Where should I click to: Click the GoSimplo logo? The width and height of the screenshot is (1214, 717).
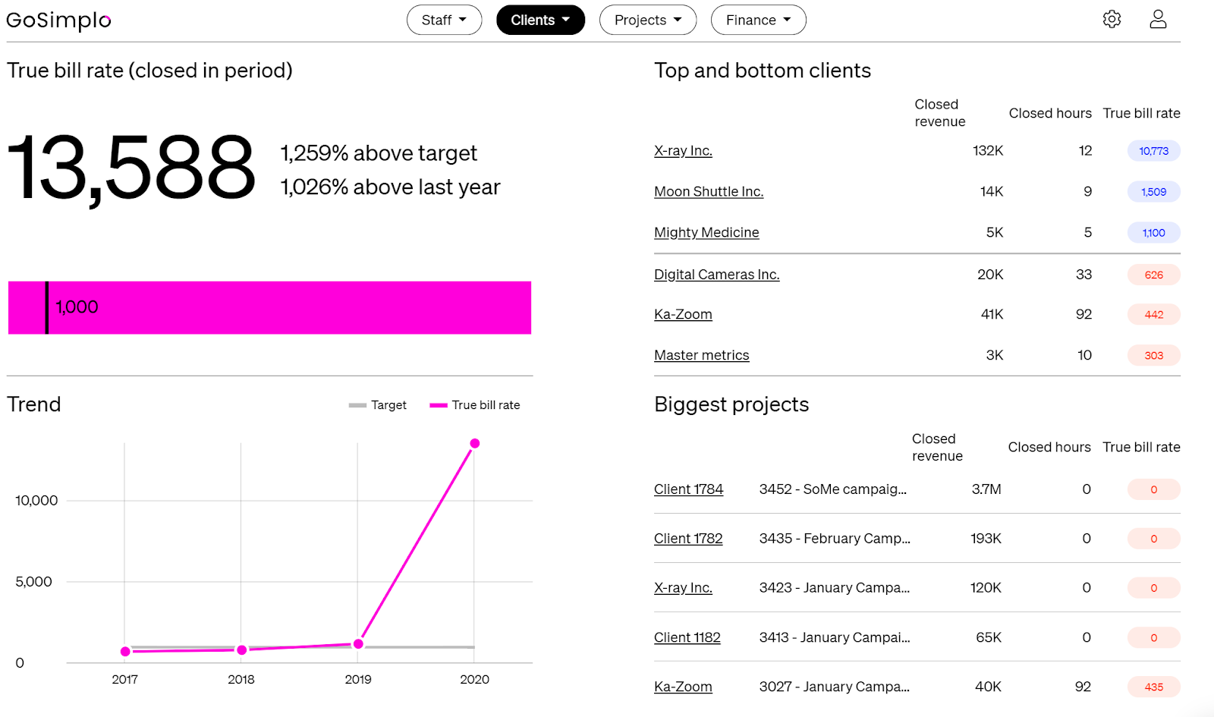coord(58,20)
